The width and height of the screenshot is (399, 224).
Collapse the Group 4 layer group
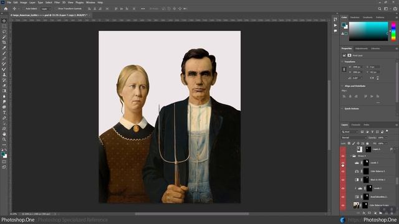[351, 156]
